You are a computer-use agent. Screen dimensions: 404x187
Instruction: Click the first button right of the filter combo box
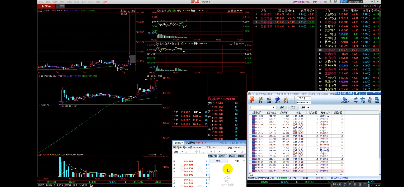282,107
